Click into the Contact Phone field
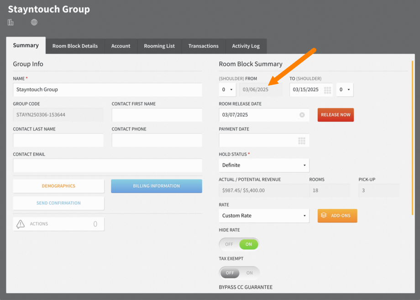The image size is (420, 300). [x=157, y=140]
